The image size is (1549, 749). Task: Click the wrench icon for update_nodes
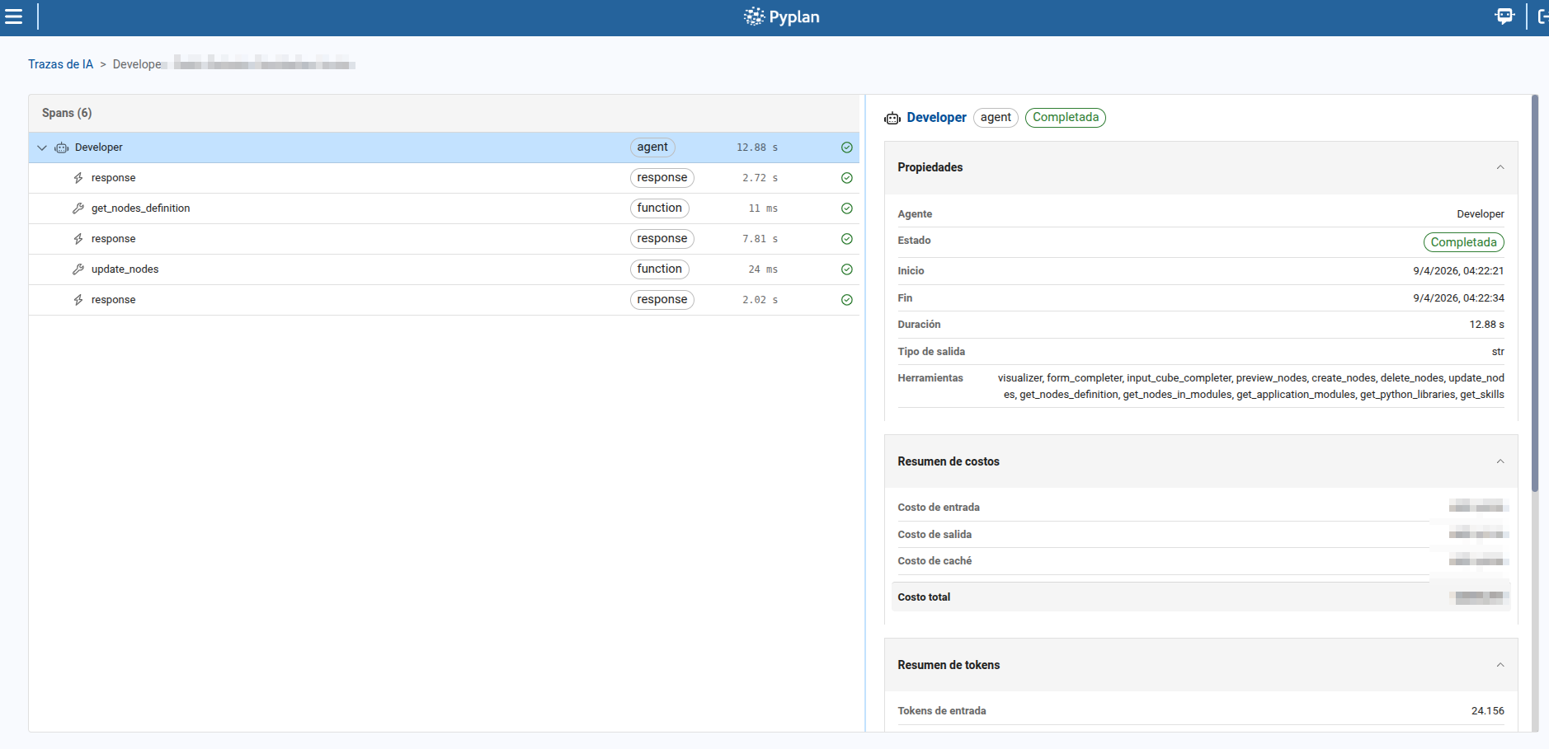coord(78,269)
